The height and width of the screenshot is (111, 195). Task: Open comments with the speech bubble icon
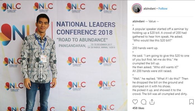tap(143, 102)
